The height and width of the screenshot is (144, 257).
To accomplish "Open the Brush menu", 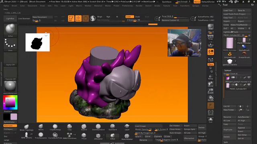I will [x=14, y=6].
